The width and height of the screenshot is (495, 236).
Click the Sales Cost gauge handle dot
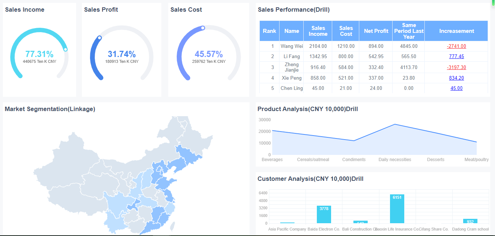tap(203, 28)
